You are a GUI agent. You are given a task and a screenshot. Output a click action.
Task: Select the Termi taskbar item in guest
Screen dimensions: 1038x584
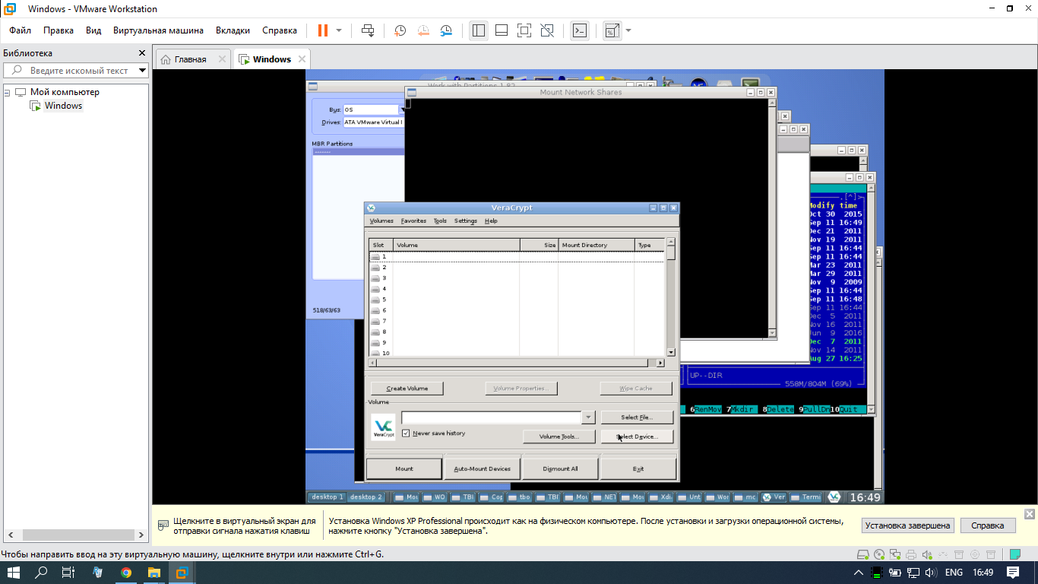(805, 497)
